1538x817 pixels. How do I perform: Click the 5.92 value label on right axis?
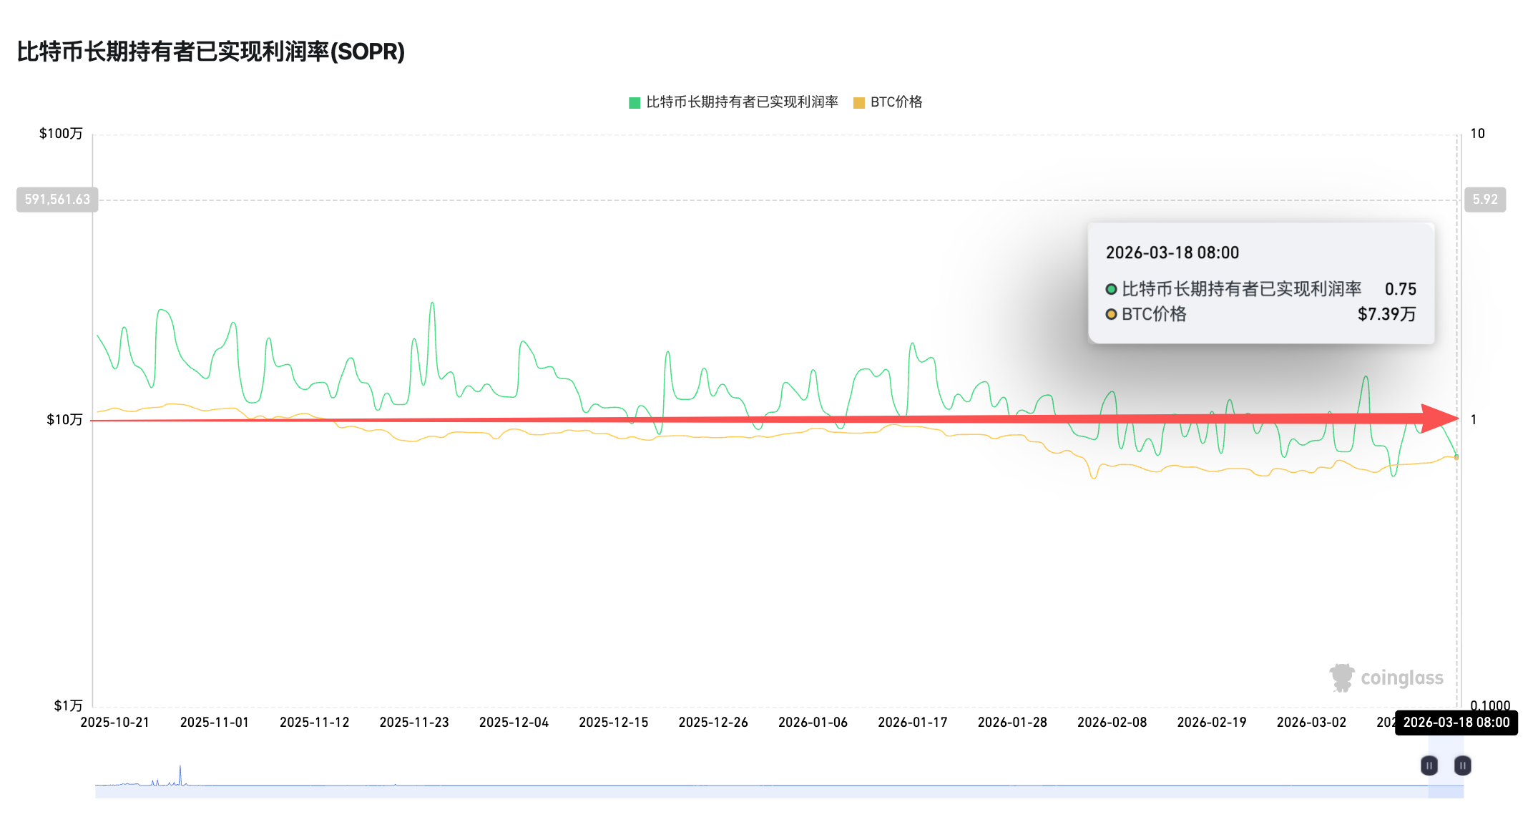pos(1486,200)
